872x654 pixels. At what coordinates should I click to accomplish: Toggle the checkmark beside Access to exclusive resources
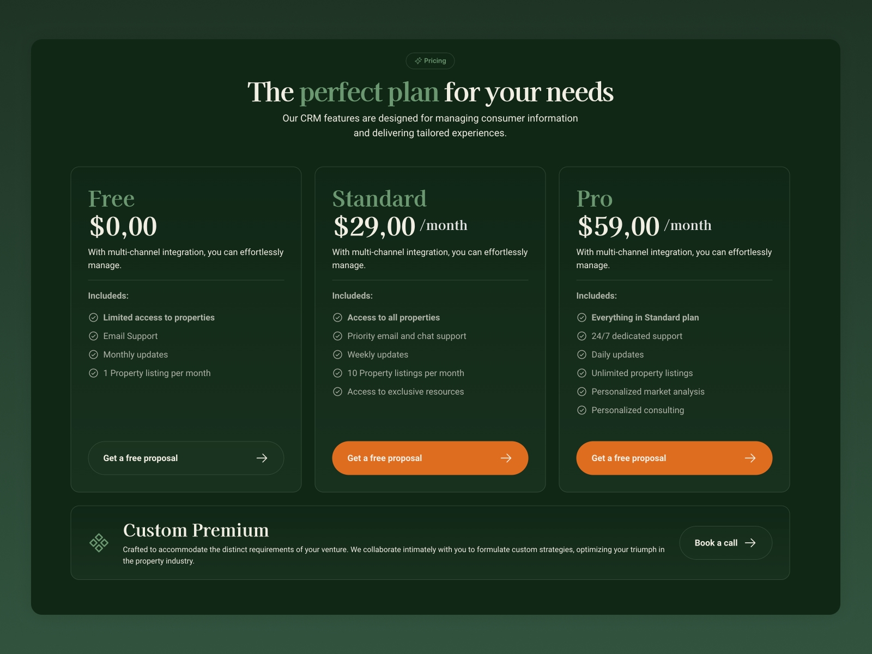click(x=336, y=391)
